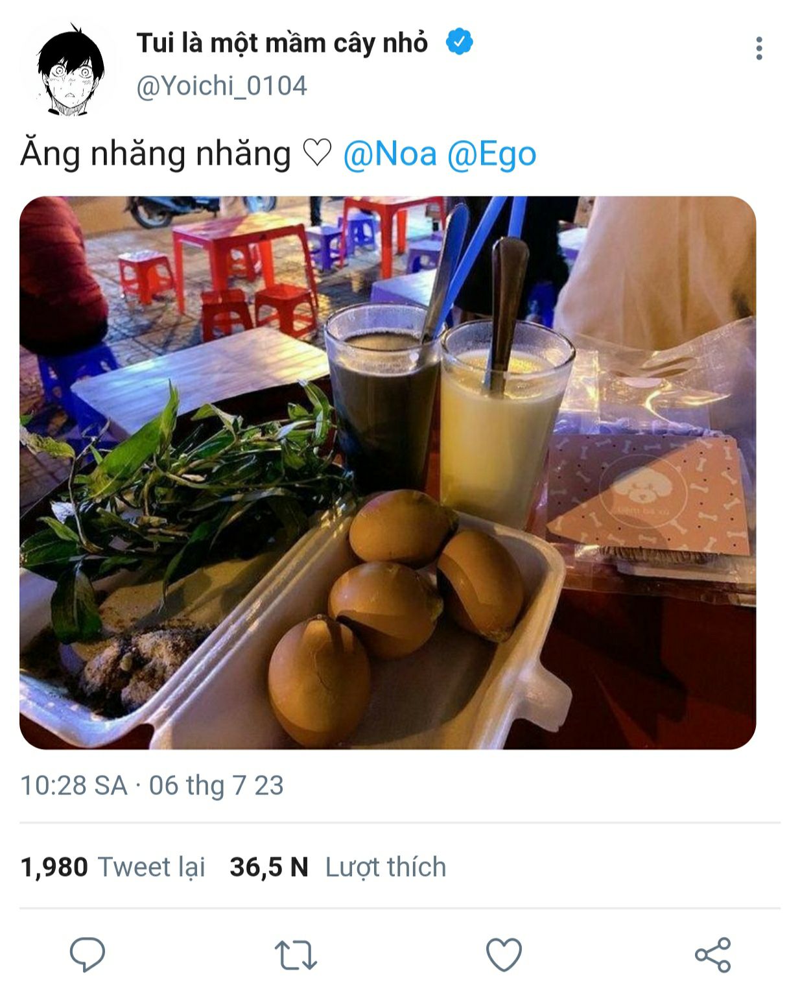Click the tweet text "Ăng nhăng nhăng"
Image resolution: width=800 pixels, height=989 pixels.
156,154
